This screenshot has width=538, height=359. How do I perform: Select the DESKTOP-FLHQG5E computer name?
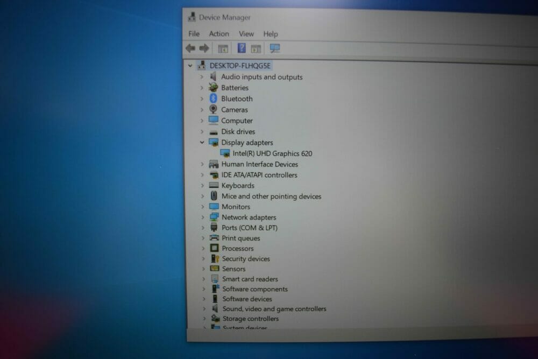click(x=240, y=66)
